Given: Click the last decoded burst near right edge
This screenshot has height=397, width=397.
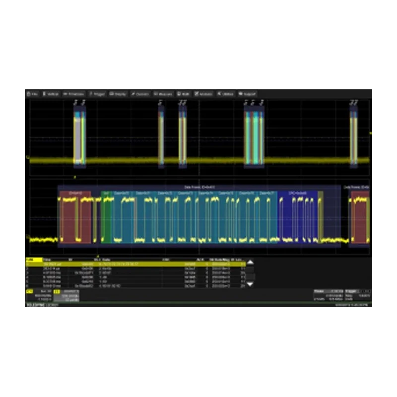Looking at the screenshot, I should coord(354,137).
